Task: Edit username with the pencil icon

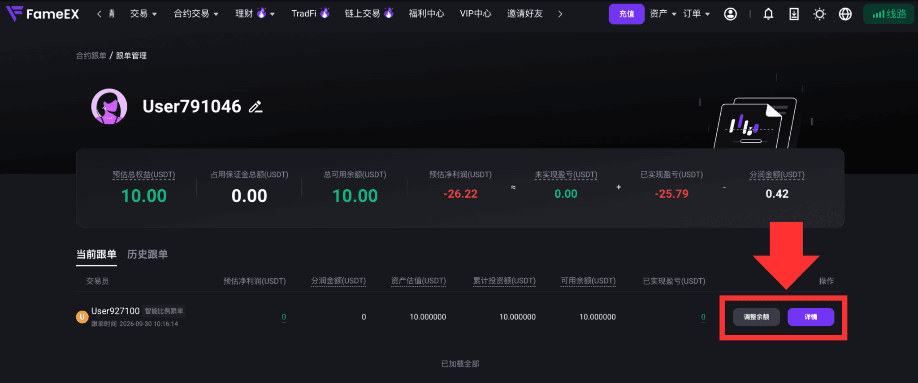Action: tap(255, 107)
